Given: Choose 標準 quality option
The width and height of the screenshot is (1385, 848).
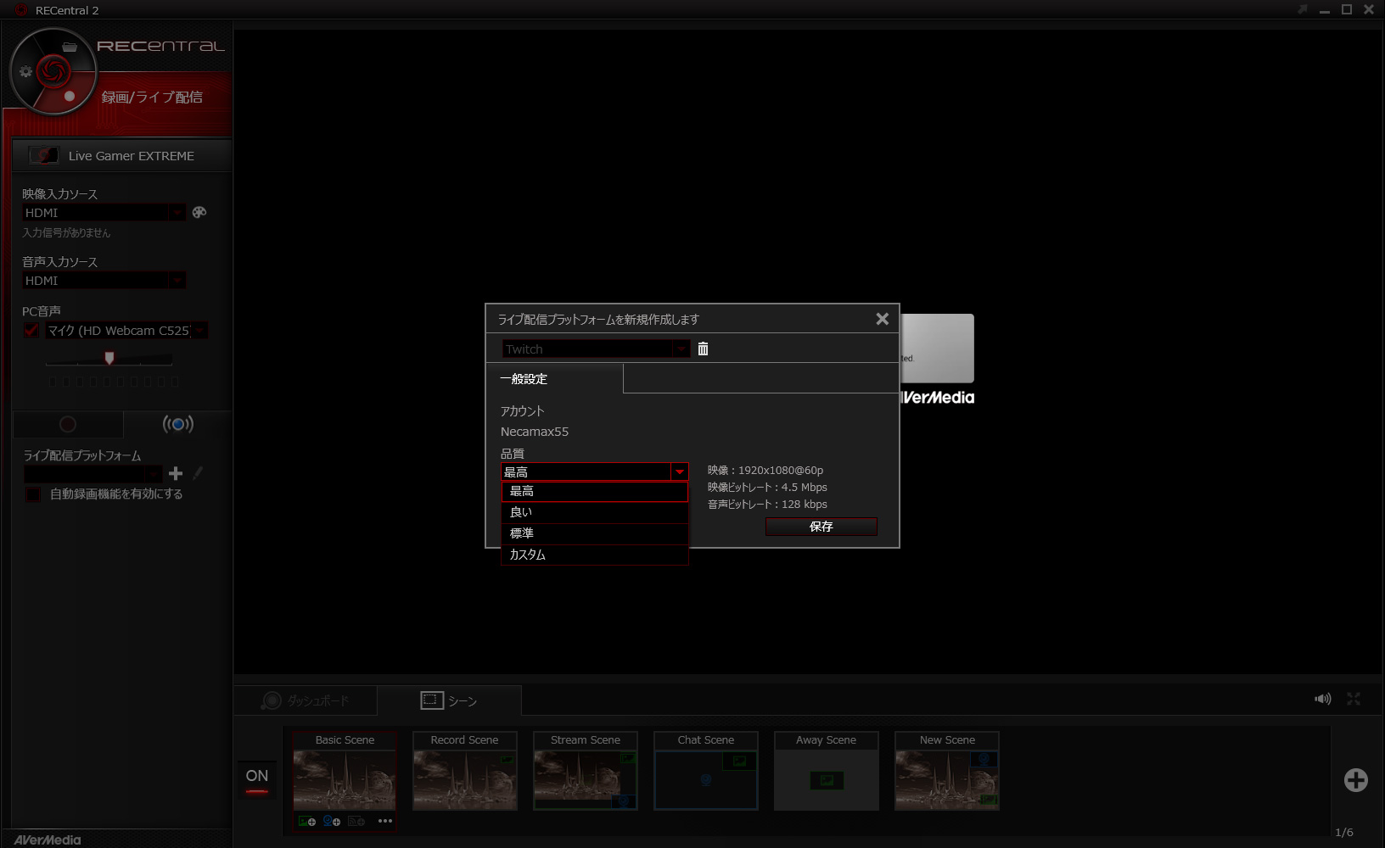Looking at the screenshot, I should [x=594, y=533].
